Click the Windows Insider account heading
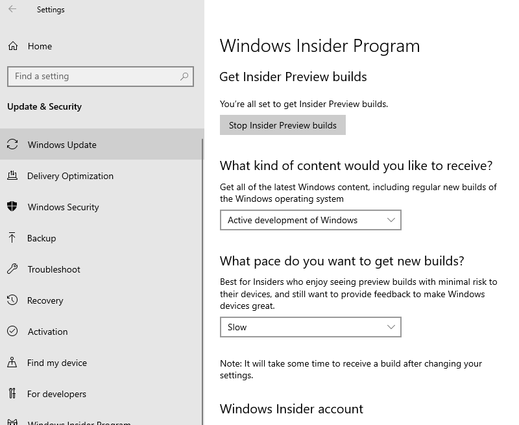Viewport: 519px width, 425px height. point(291,409)
